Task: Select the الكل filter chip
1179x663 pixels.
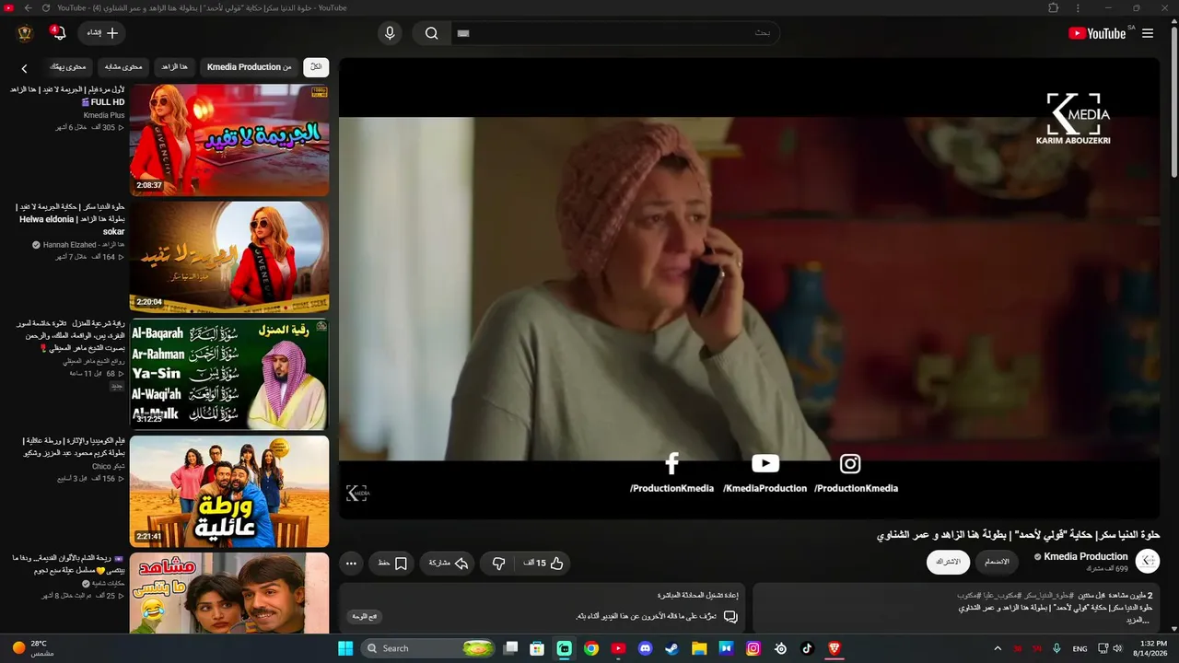Action: click(316, 66)
